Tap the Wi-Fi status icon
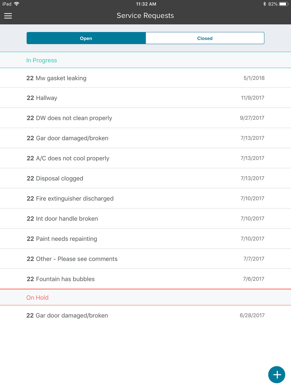This screenshot has height=389, width=291. point(17,4)
